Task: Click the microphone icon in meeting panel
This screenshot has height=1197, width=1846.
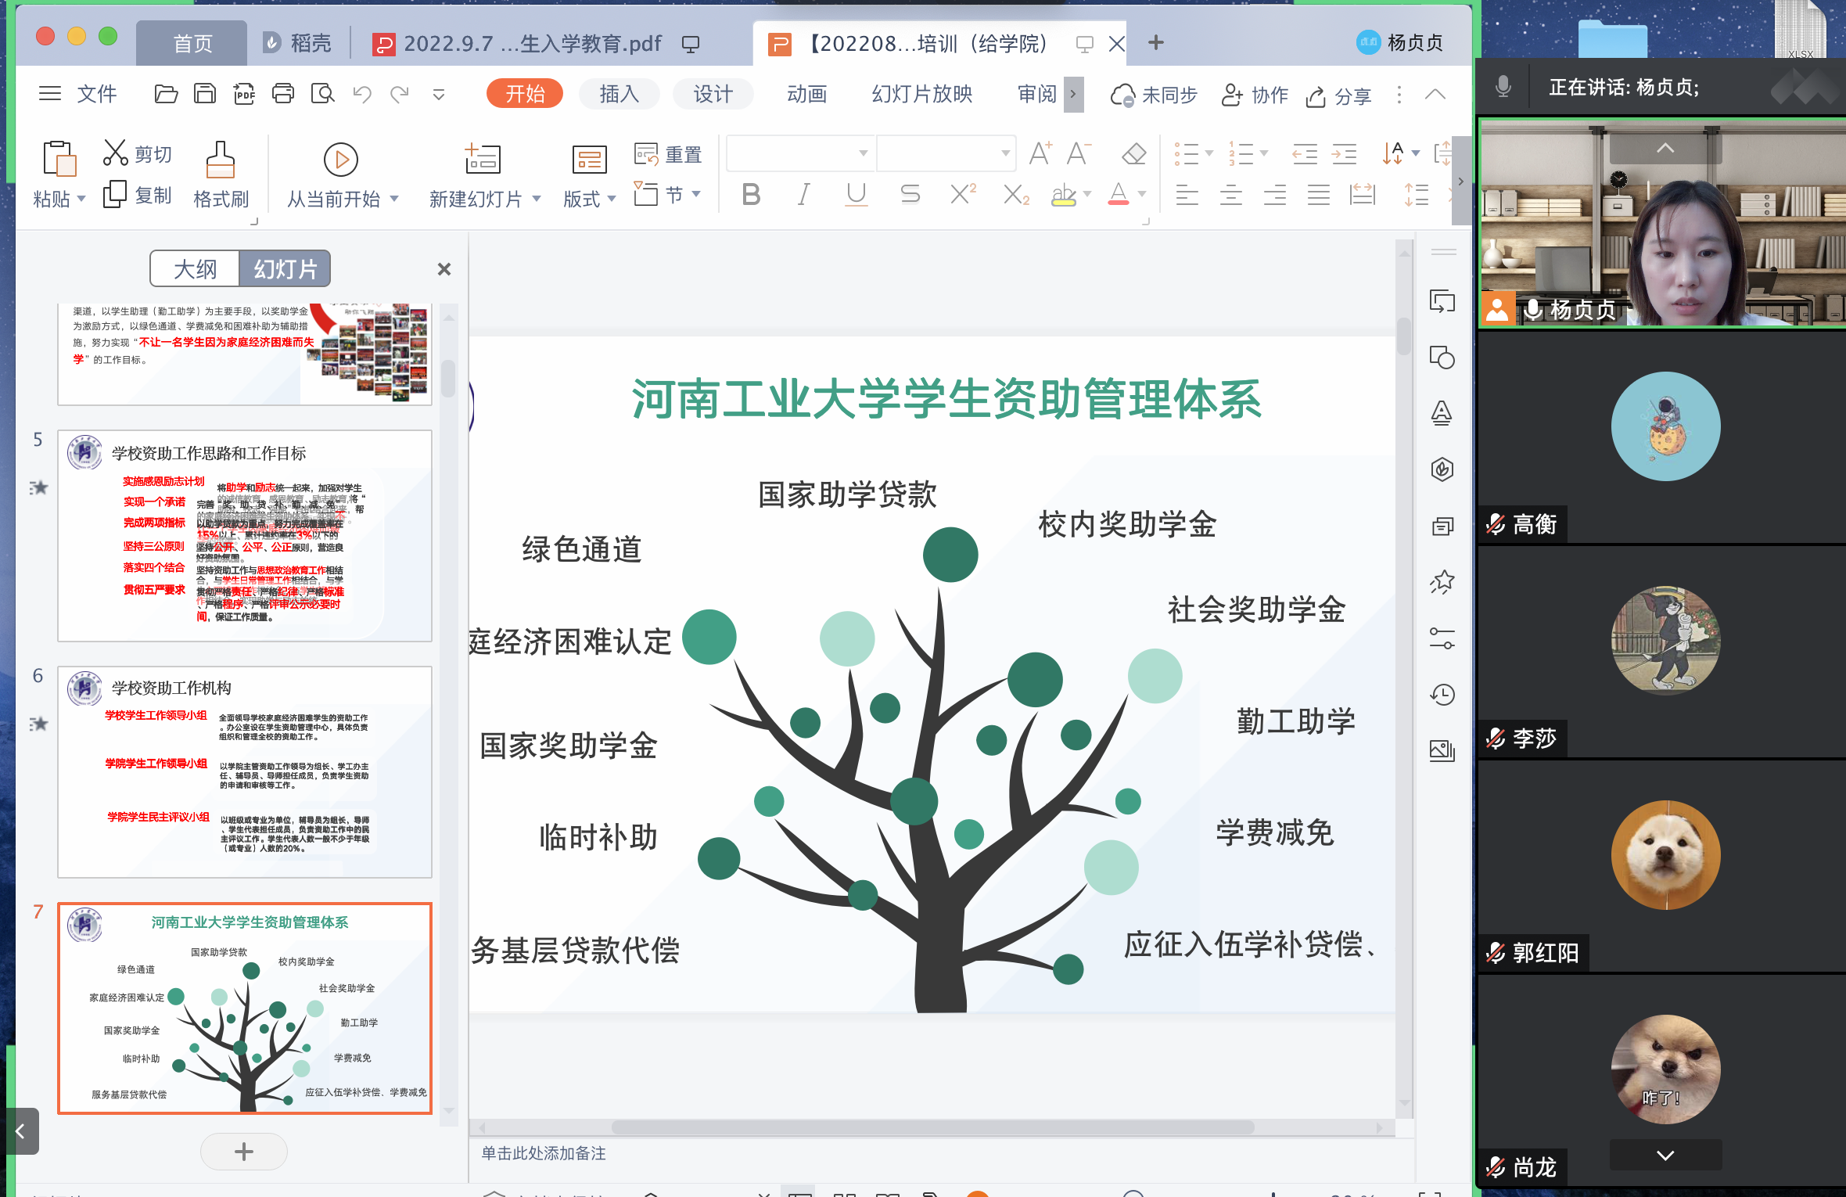Action: pos(1503,87)
